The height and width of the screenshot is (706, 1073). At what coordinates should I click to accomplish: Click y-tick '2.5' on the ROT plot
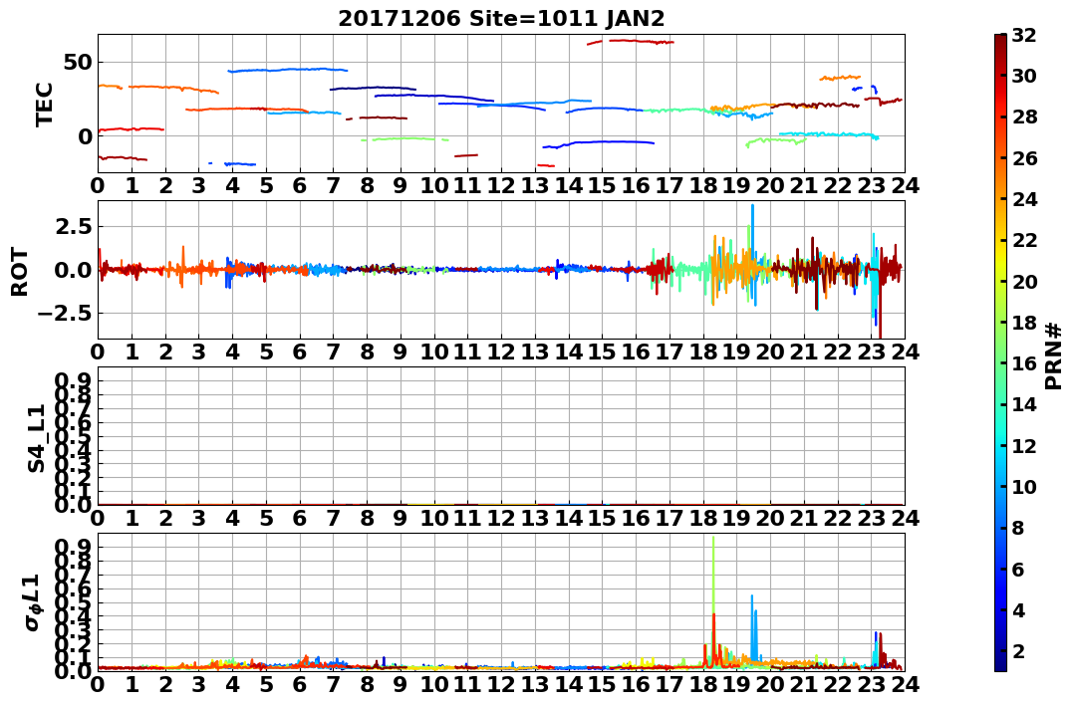click(73, 226)
